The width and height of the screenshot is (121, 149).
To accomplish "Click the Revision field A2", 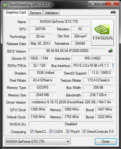I will tap(80, 29).
